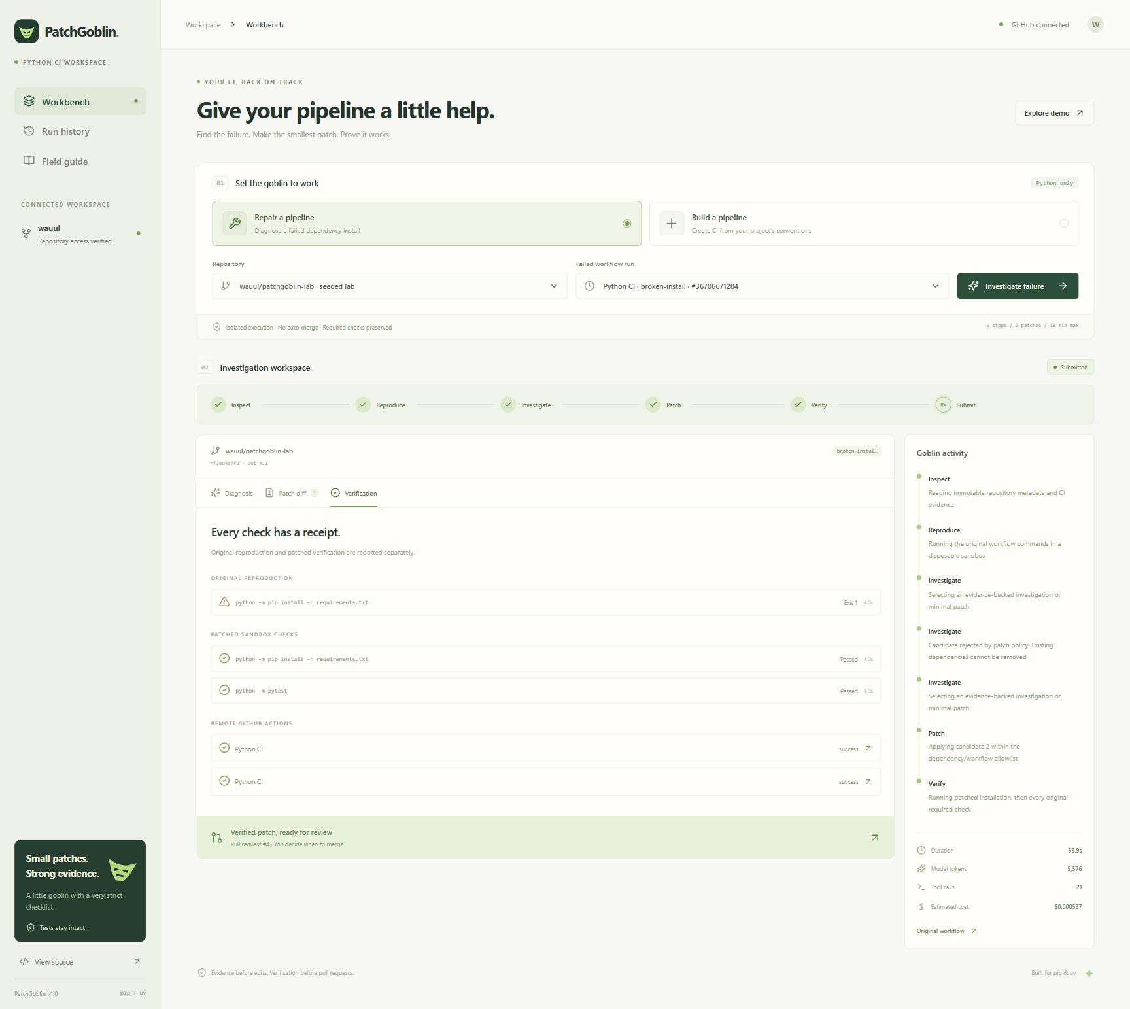Open the second Python CI success link arrow
Screen dimensions: 1130x1009
[x=868, y=781]
